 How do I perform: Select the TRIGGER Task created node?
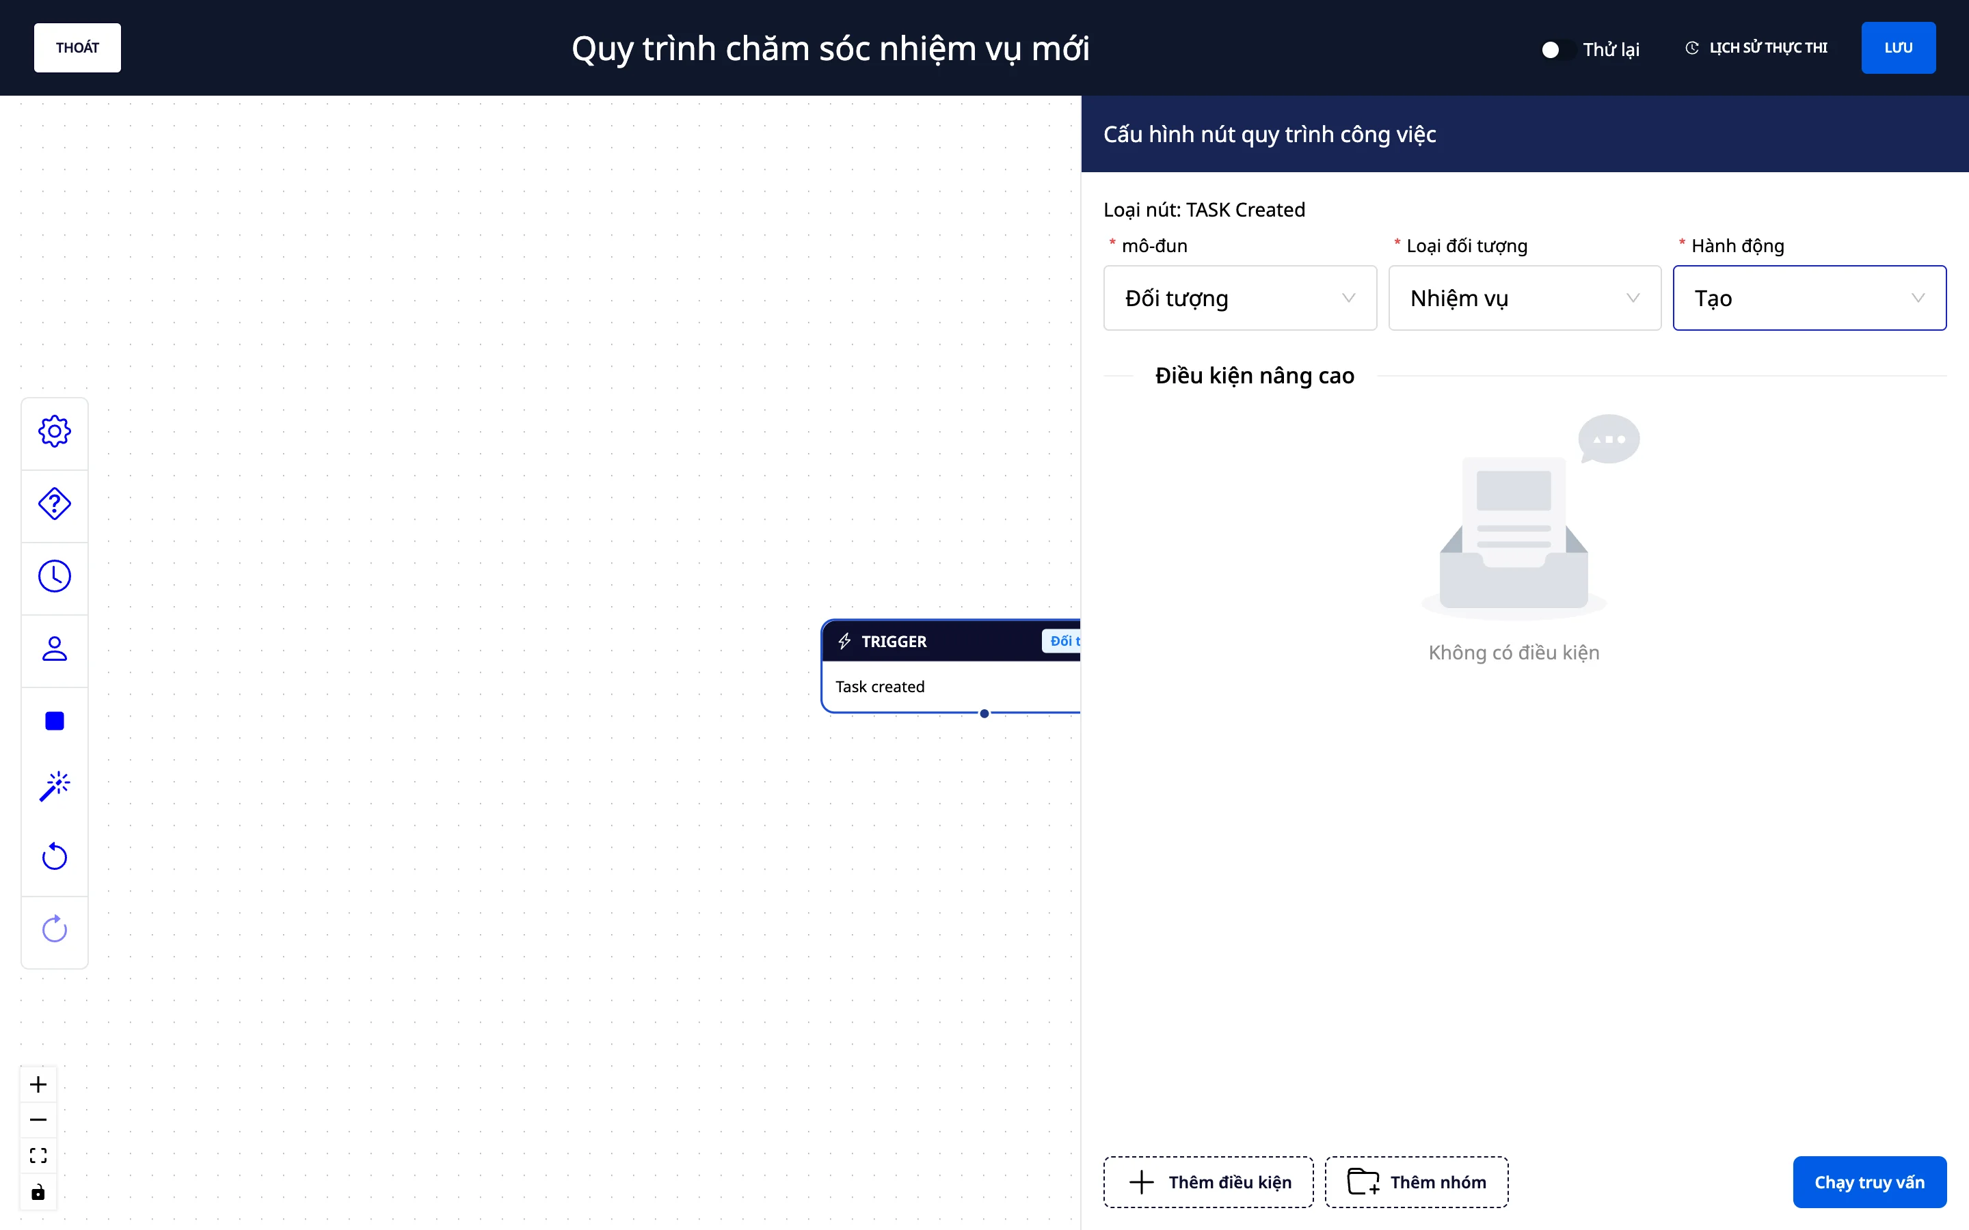(951, 666)
